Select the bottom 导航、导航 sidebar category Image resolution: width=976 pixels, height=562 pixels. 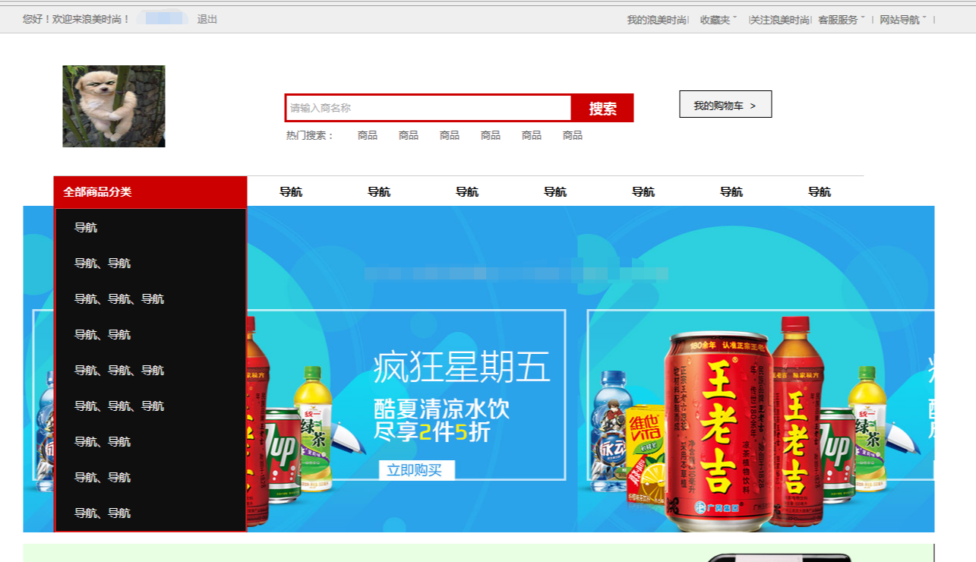click(101, 513)
